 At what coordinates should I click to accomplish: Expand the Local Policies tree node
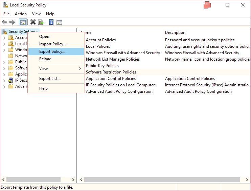[4, 44]
